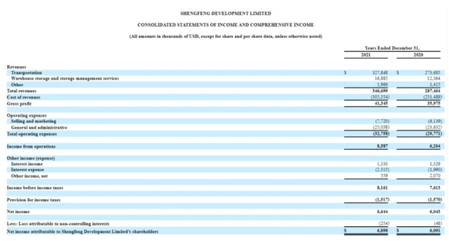Image resolution: width=449 pixels, height=241 pixels.
Task: Click non-controlling interests 2021 value (254)
Action: point(384,223)
